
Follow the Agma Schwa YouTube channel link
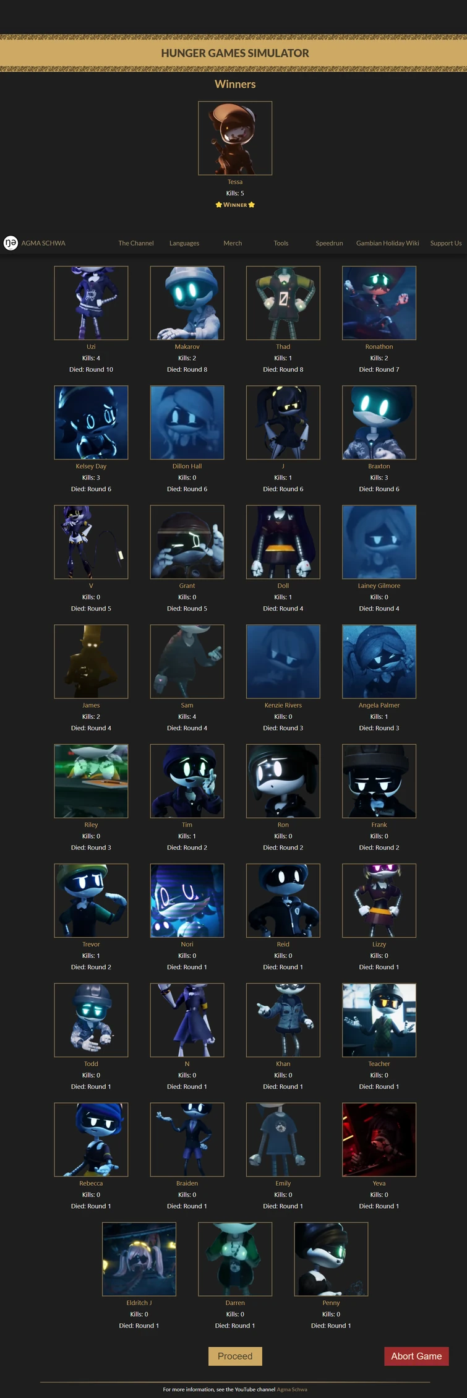click(292, 1389)
